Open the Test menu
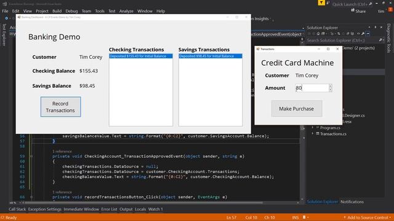 pyautogui.click(x=112, y=11)
